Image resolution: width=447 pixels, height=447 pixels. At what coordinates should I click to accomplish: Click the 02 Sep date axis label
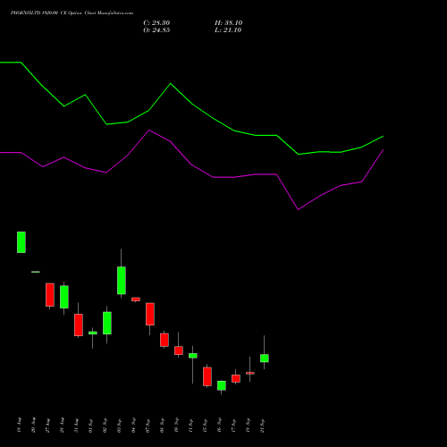pos(105,425)
